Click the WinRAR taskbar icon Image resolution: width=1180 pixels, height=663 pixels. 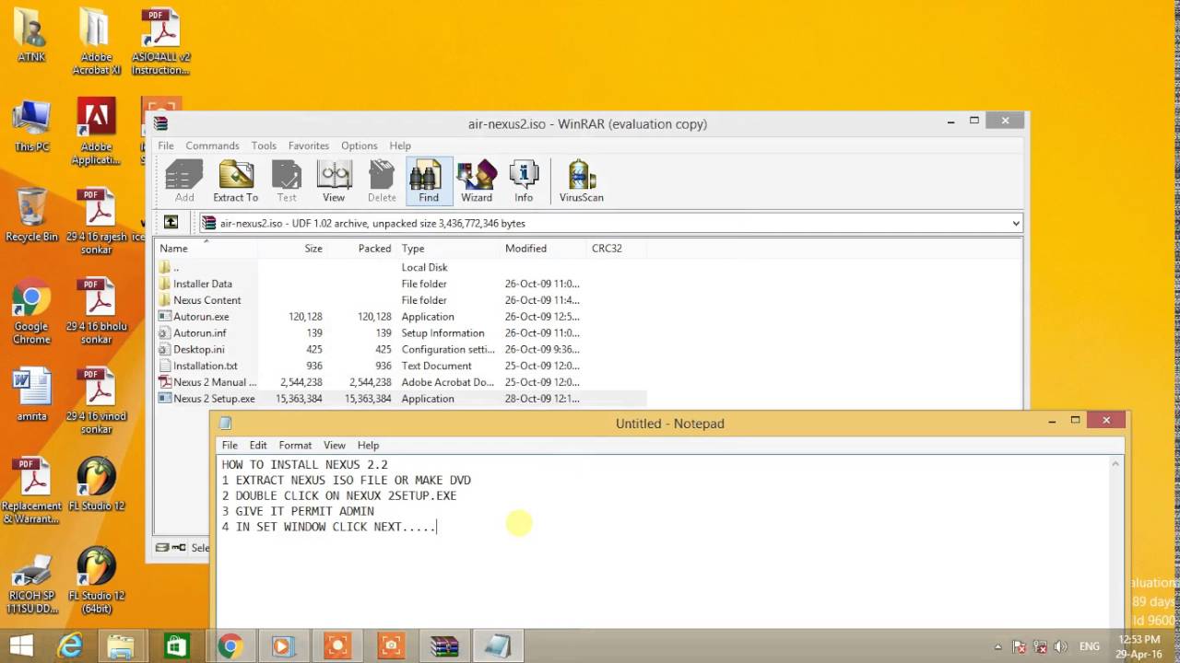point(444,646)
